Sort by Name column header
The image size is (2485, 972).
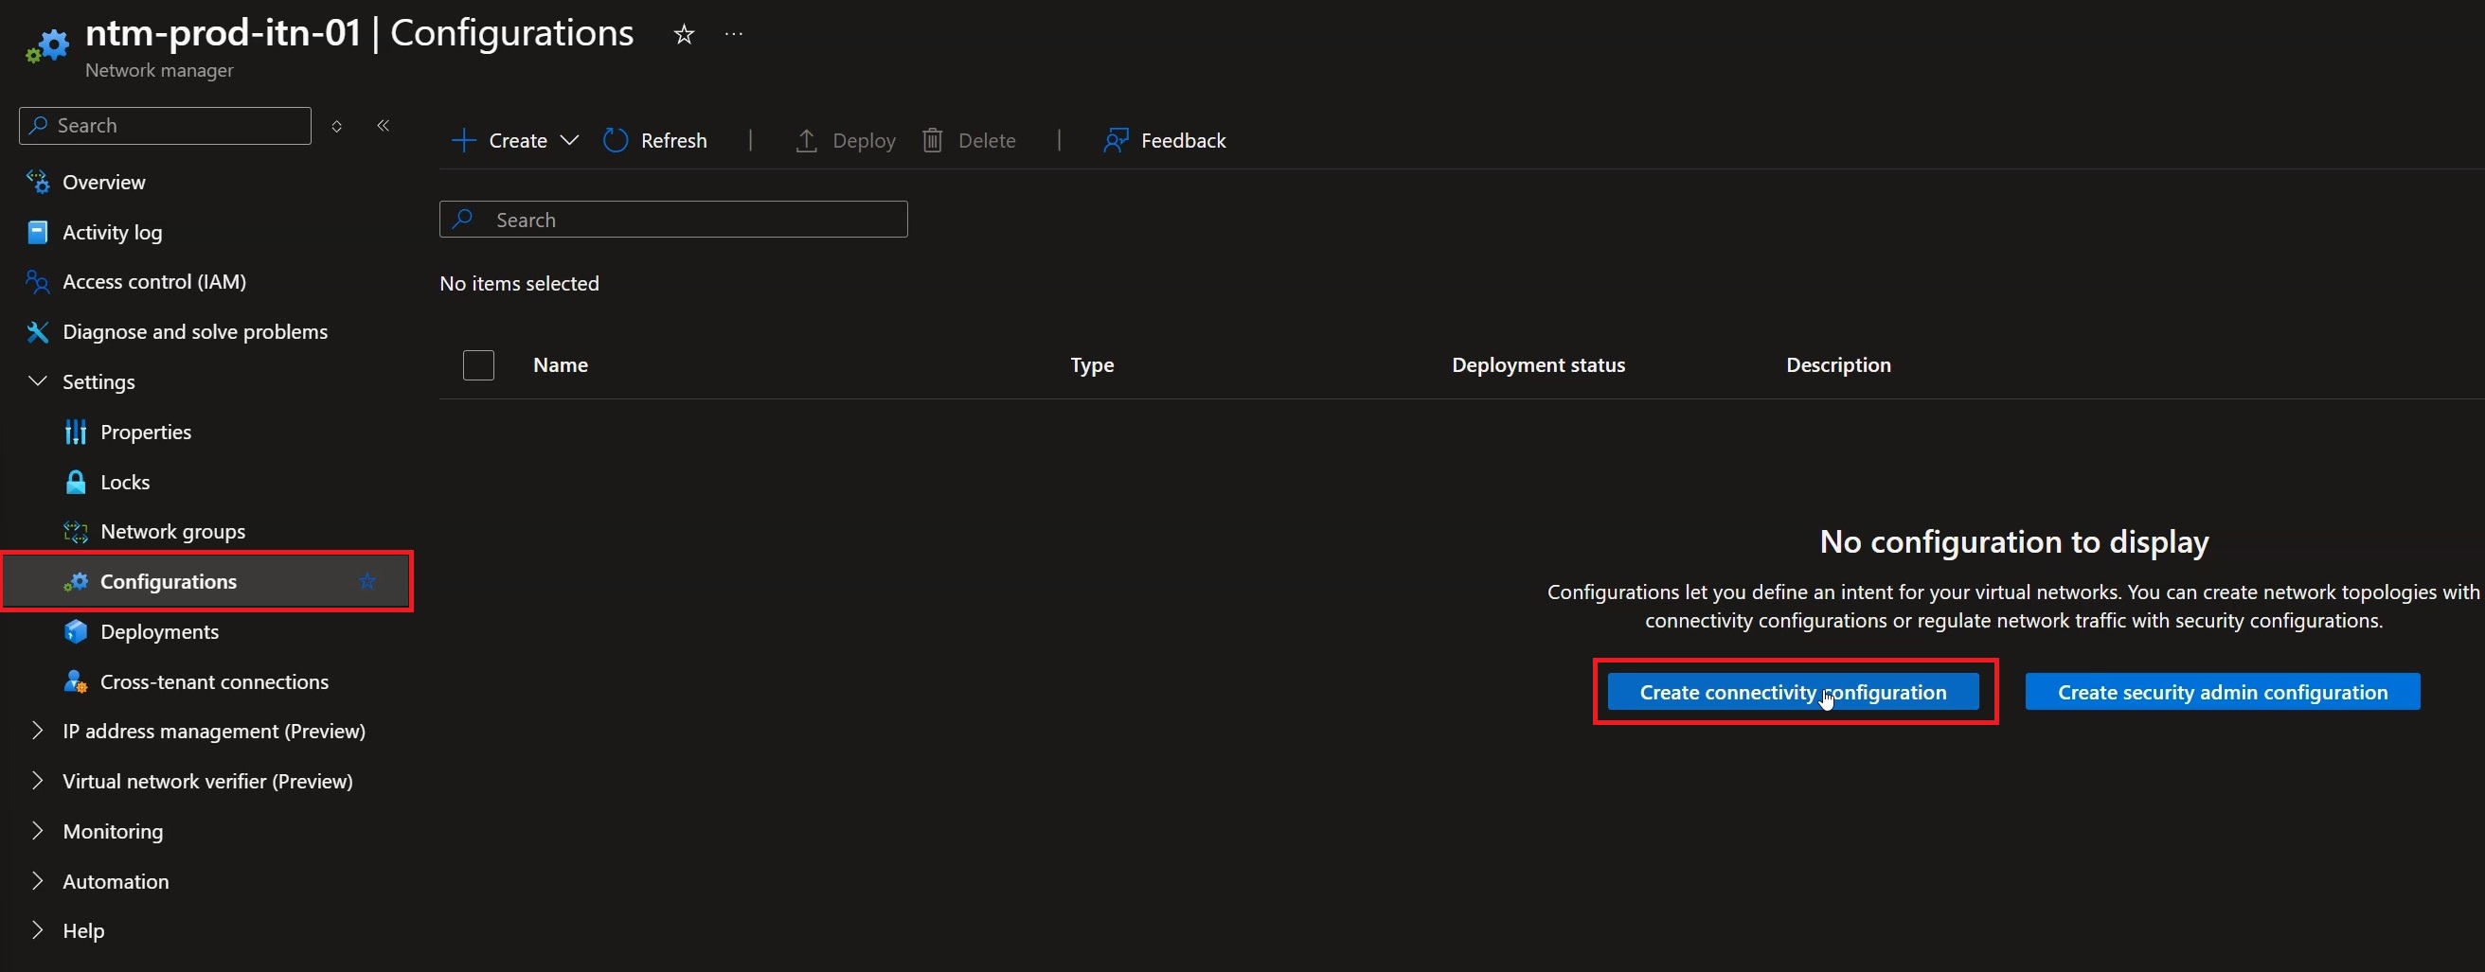click(561, 365)
